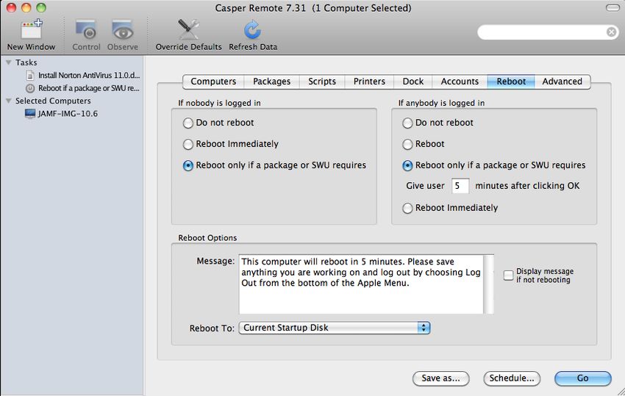Click the 'Save as...' button
Image resolution: width=625 pixels, height=396 pixels.
click(x=441, y=378)
